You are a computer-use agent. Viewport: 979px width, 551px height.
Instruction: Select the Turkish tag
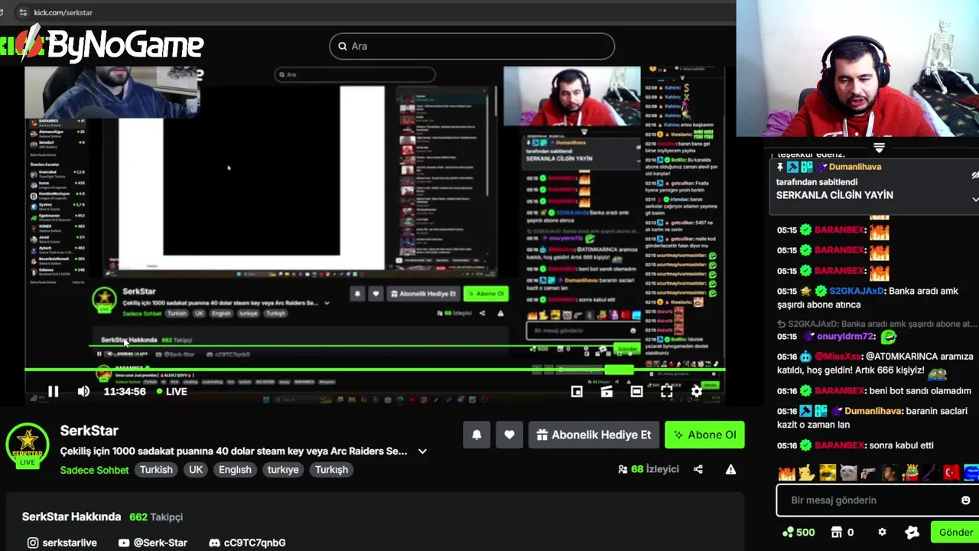(156, 470)
